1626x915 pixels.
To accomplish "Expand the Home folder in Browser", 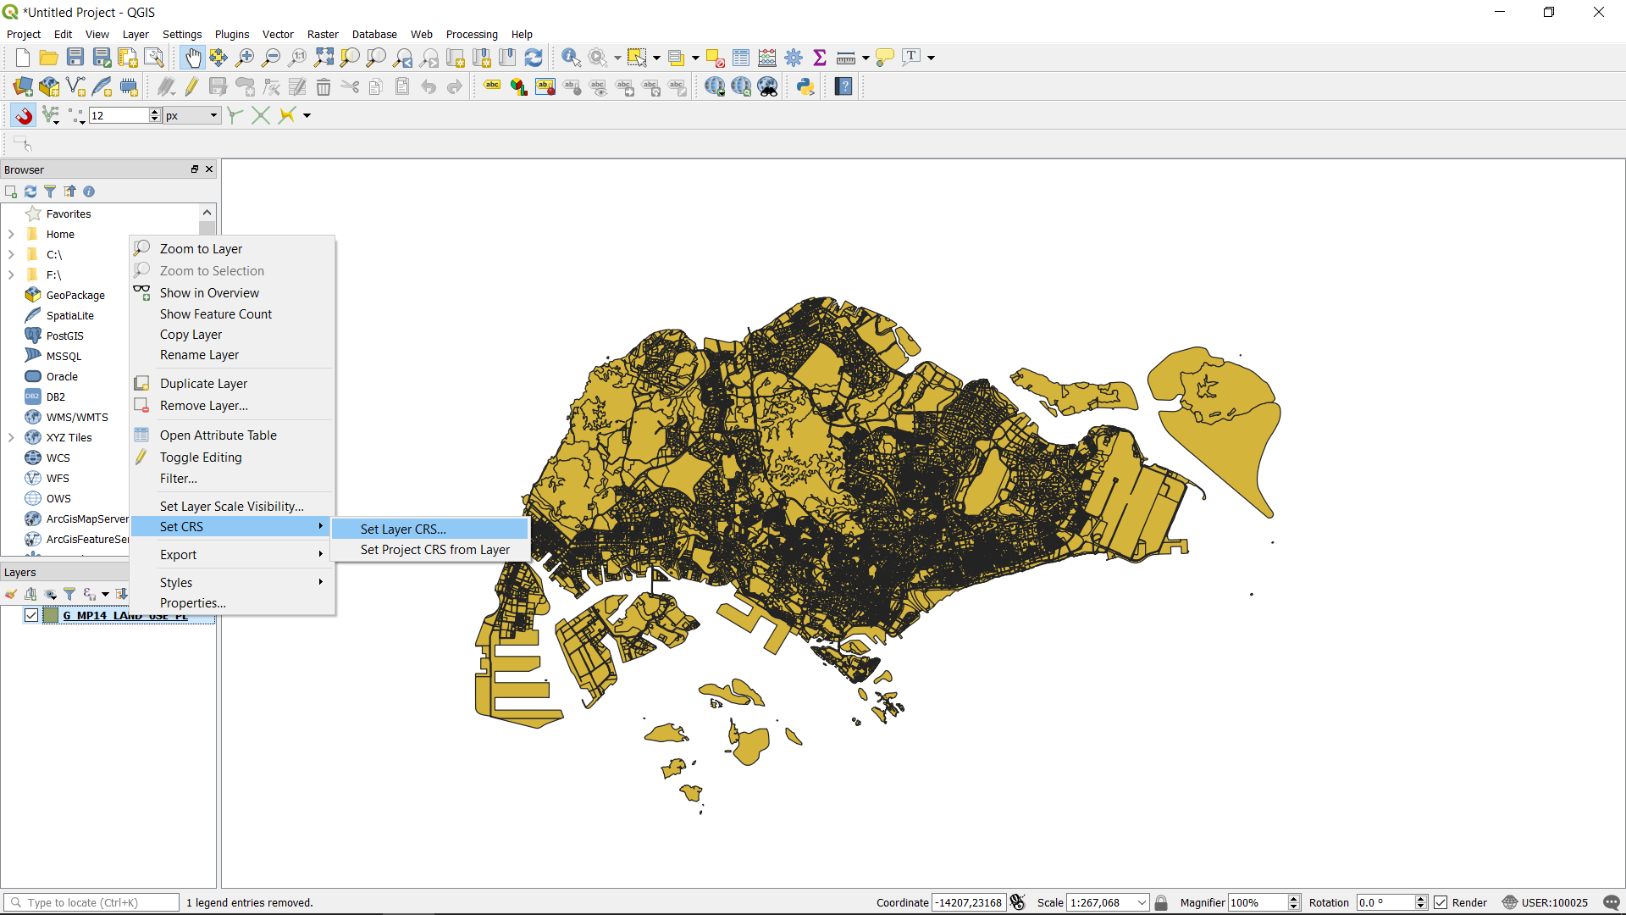I will click(x=11, y=235).
